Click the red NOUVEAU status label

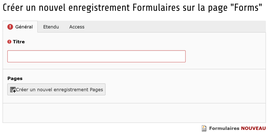coord(253,128)
